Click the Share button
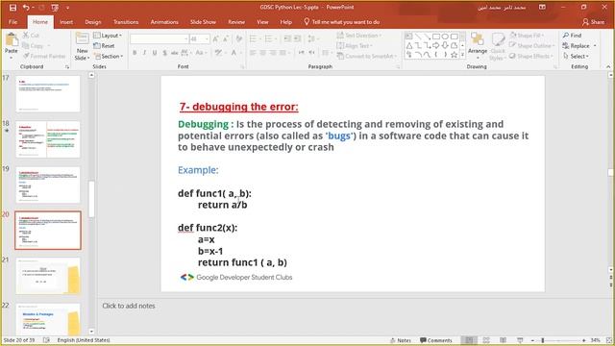 pyautogui.click(x=593, y=22)
